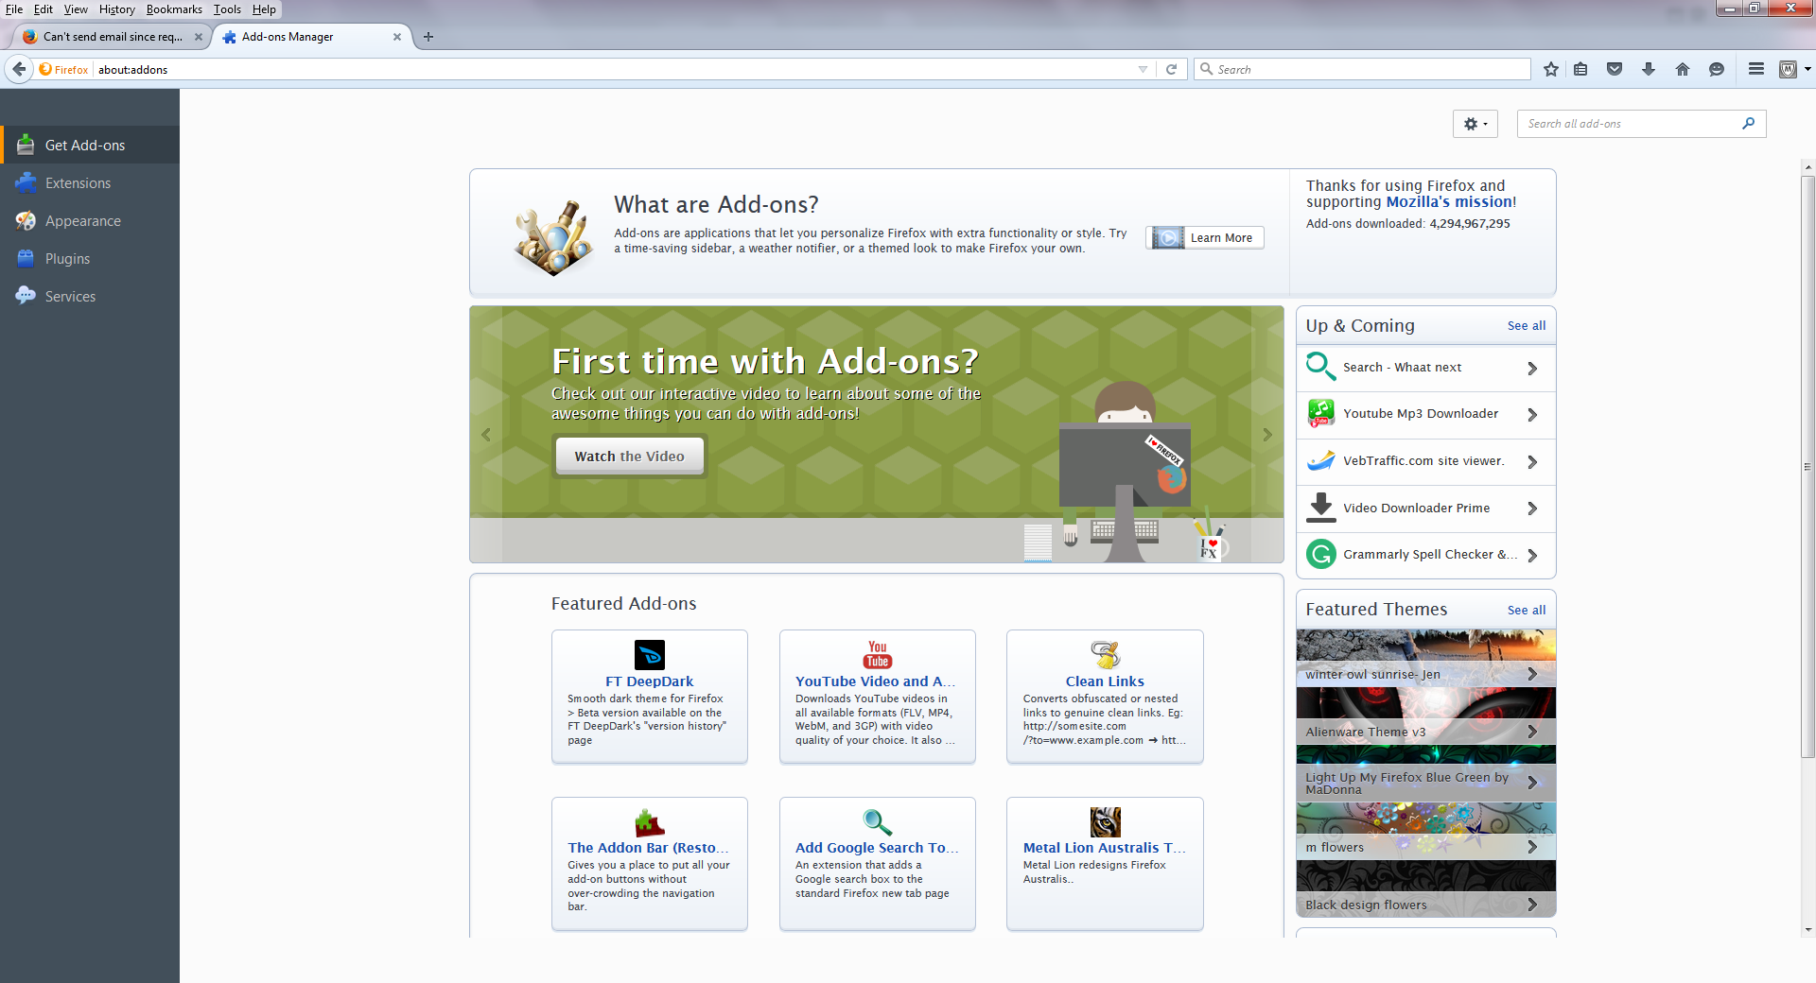The image size is (1816, 983).
Task: Switch to the "Can't send email since req..." tab
Action: (x=112, y=37)
